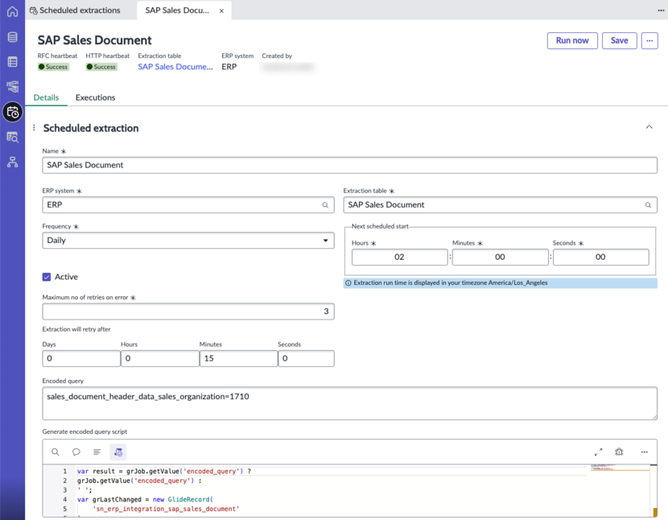668x520 pixels.
Task: Open script editor more options ellipsis
Action: coord(644,452)
